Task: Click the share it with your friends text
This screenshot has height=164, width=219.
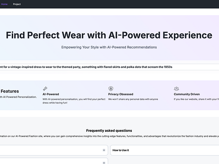Action: (x=196, y=99)
